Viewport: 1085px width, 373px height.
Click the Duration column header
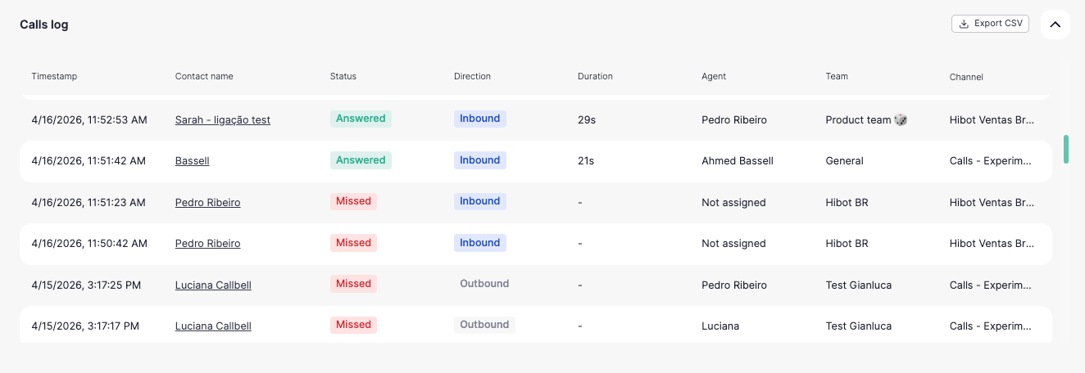click(x=595, y=76)
